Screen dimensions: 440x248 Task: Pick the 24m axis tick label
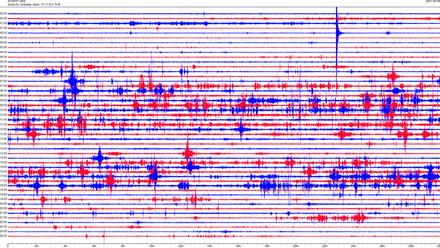tap(353, 246)
